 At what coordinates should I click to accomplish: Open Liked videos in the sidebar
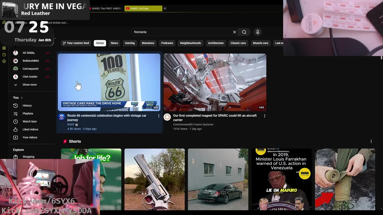[30, 129]
